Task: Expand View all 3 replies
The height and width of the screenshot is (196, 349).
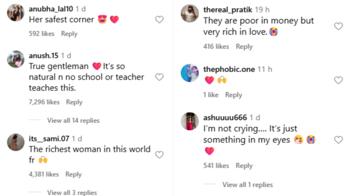Action: pos(72,193)
